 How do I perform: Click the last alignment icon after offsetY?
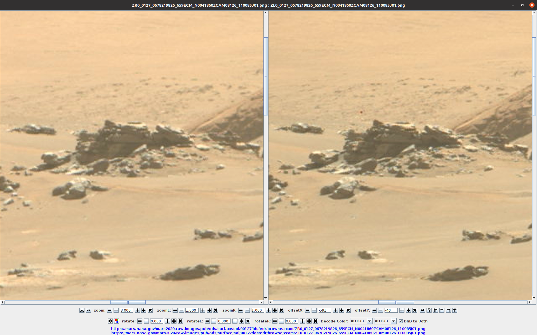[455, 310]
